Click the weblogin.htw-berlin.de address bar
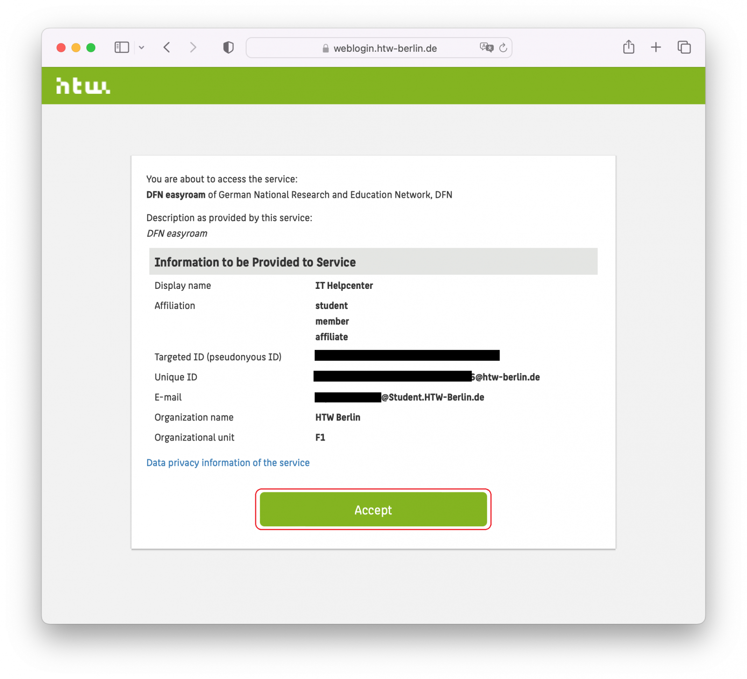The height and width of the screenshot is (679, 747). pos(385,49)
